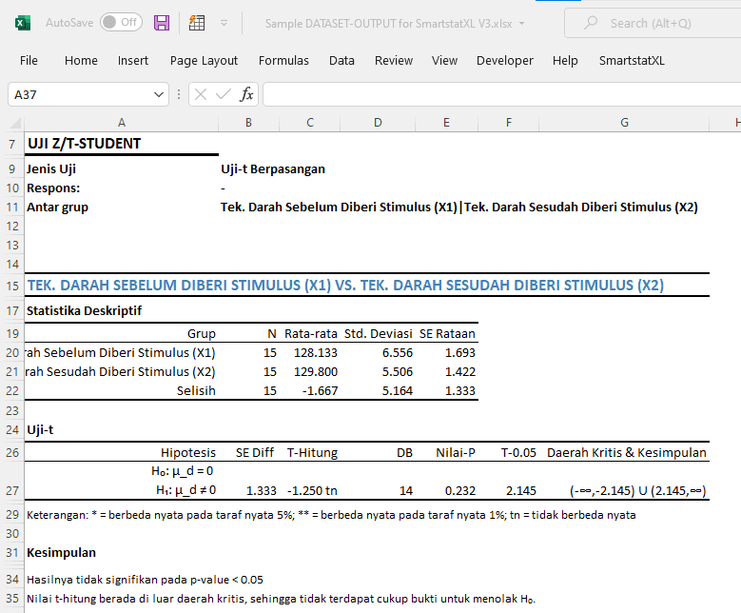This screenshot has width=741, height=613.
Task: Open the SmartstatXL ribbon tab
Action: 632,60
